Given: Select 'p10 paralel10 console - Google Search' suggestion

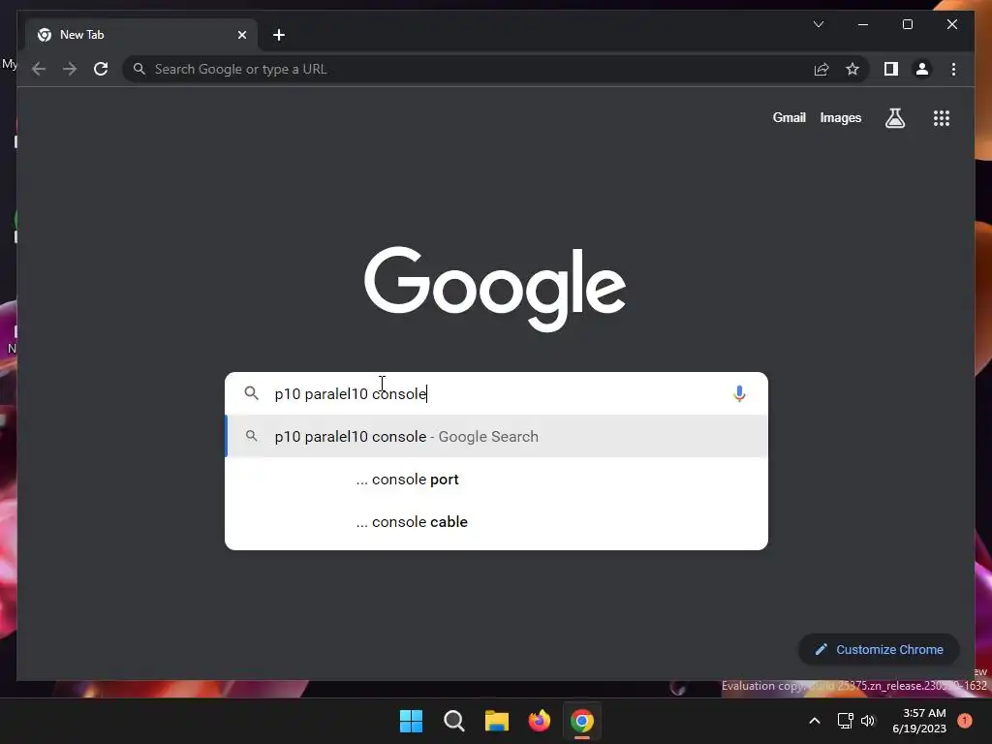Looking at the screenshot, I should coord(497,437).
